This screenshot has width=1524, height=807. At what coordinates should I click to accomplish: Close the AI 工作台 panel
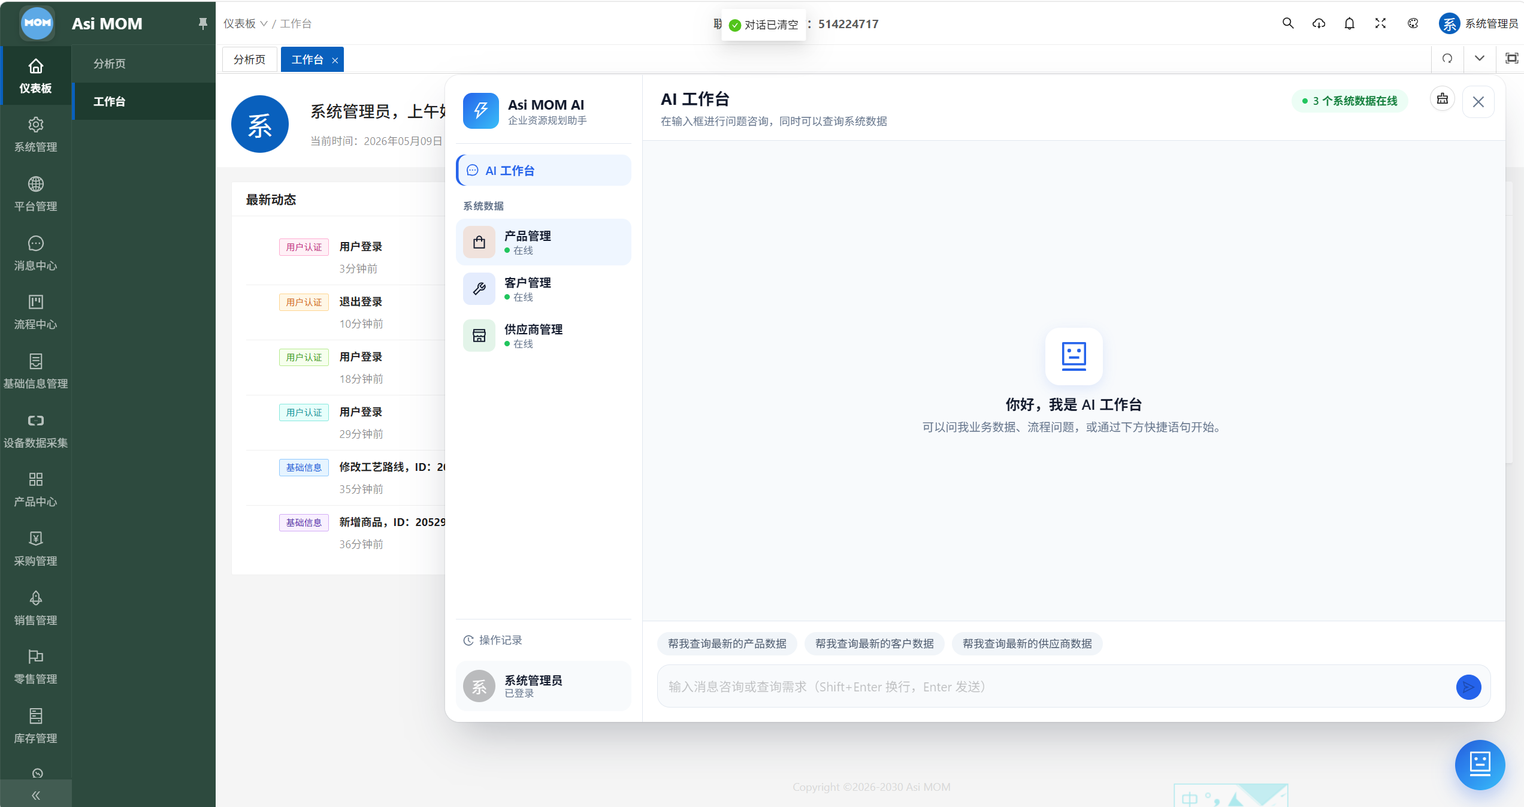[1478, 101]
